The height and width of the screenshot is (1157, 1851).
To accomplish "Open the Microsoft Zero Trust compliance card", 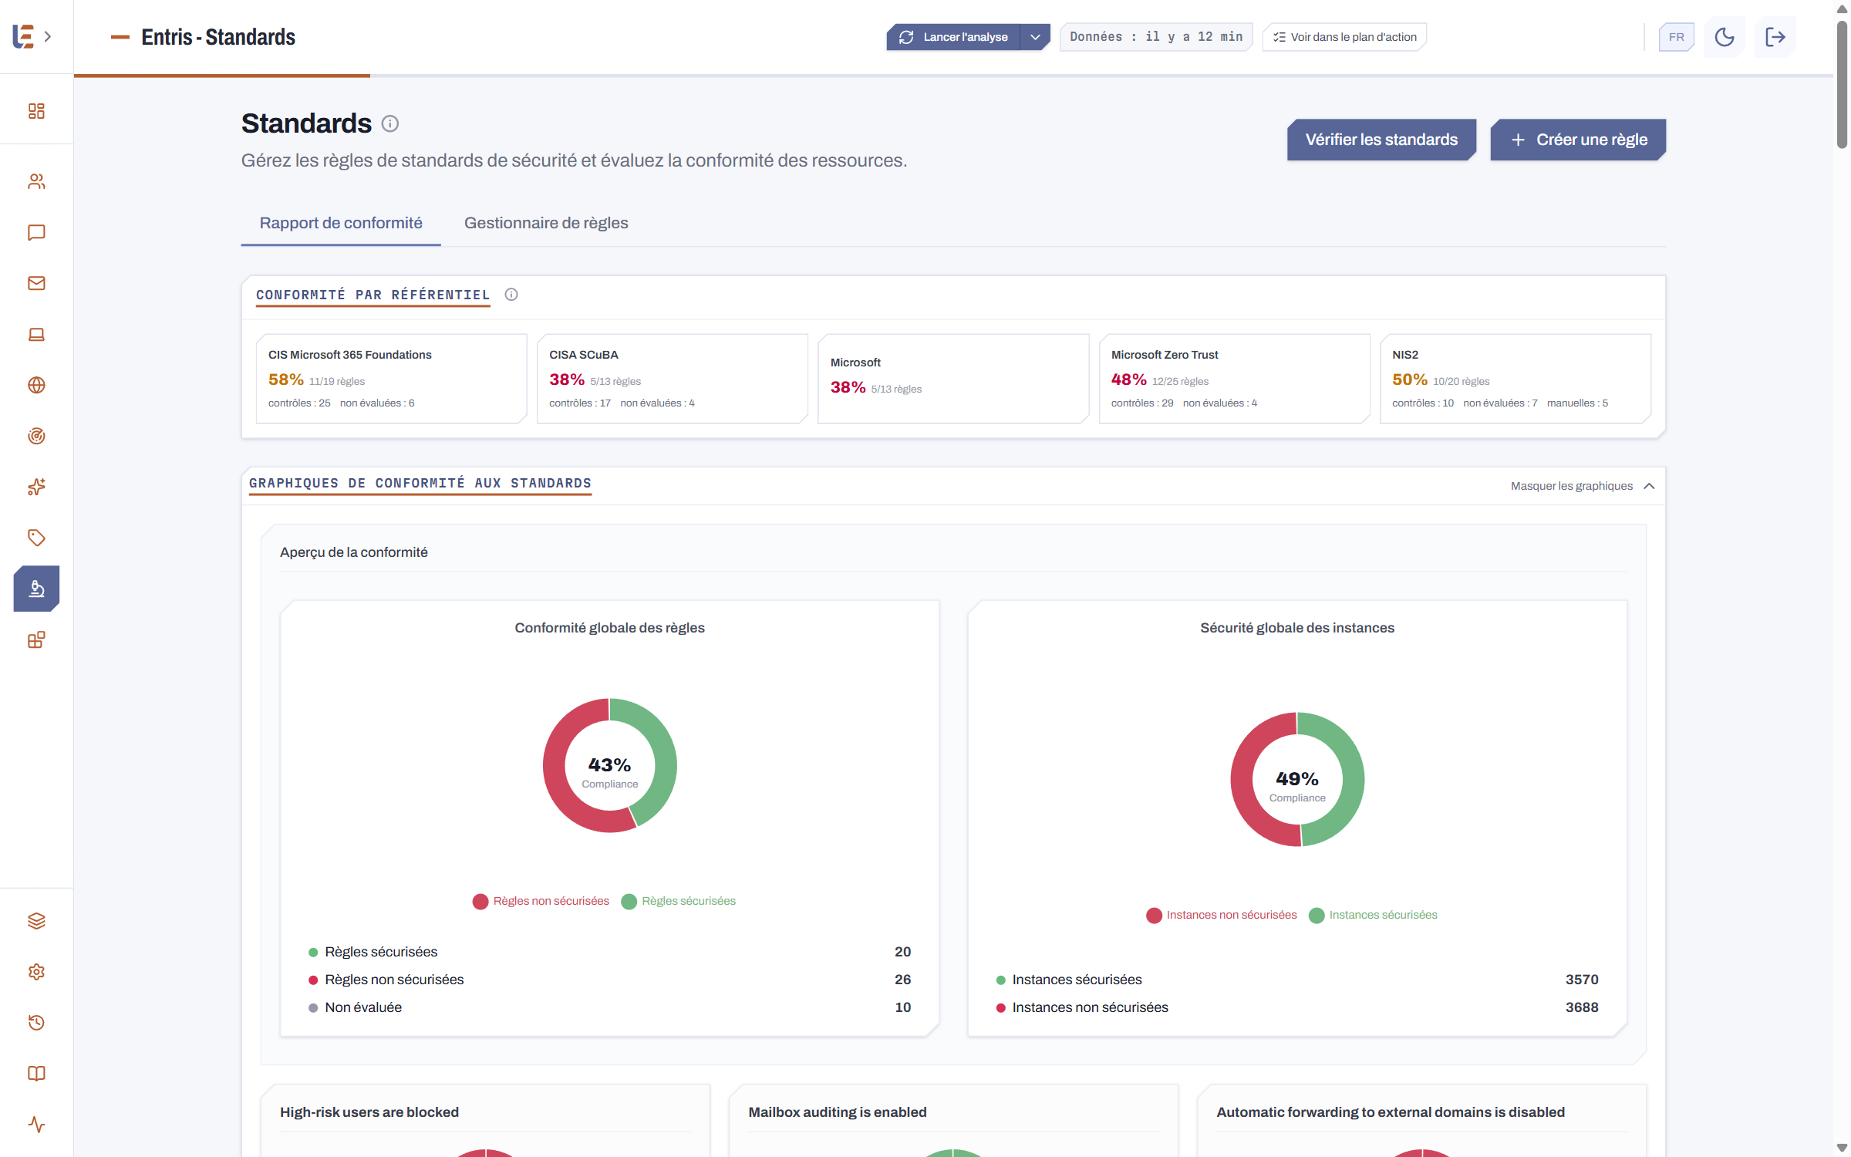I will point(1235,379).
